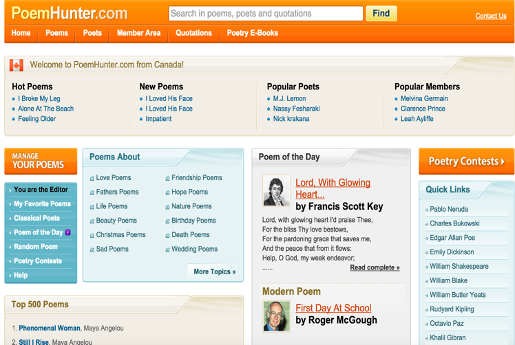515x345 pixels.
Task: Open First Day At School poem
Action: pos(333,309)
